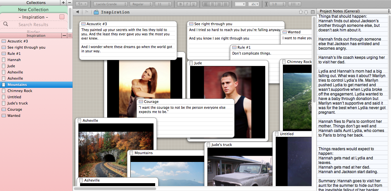Switch to the New Collection tab

pyautogui.click(x=33, y=10)
